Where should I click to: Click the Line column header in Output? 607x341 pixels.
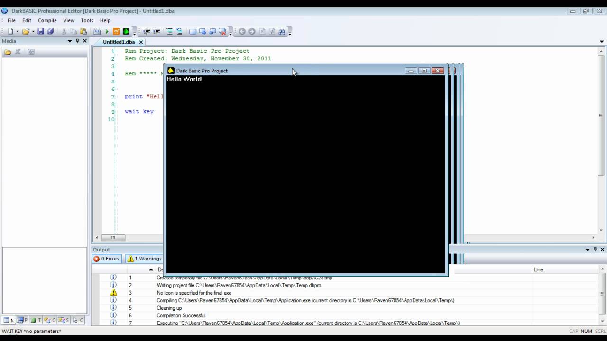coord(564,269)
